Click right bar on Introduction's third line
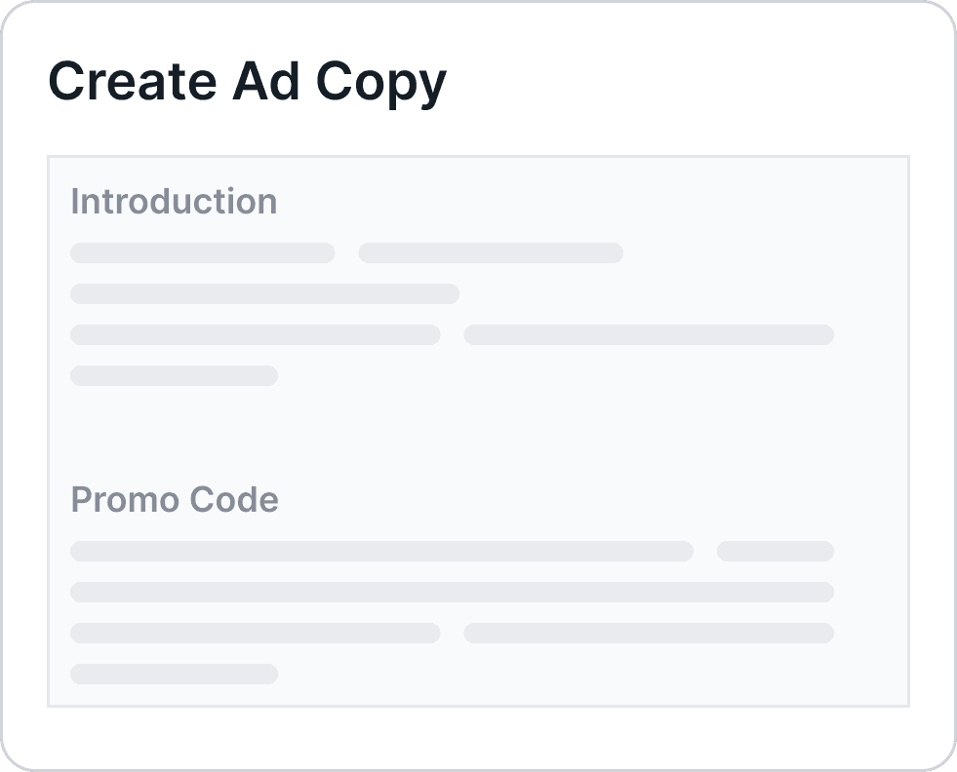This screenshot has height=772, width=957. coord(649,334)
